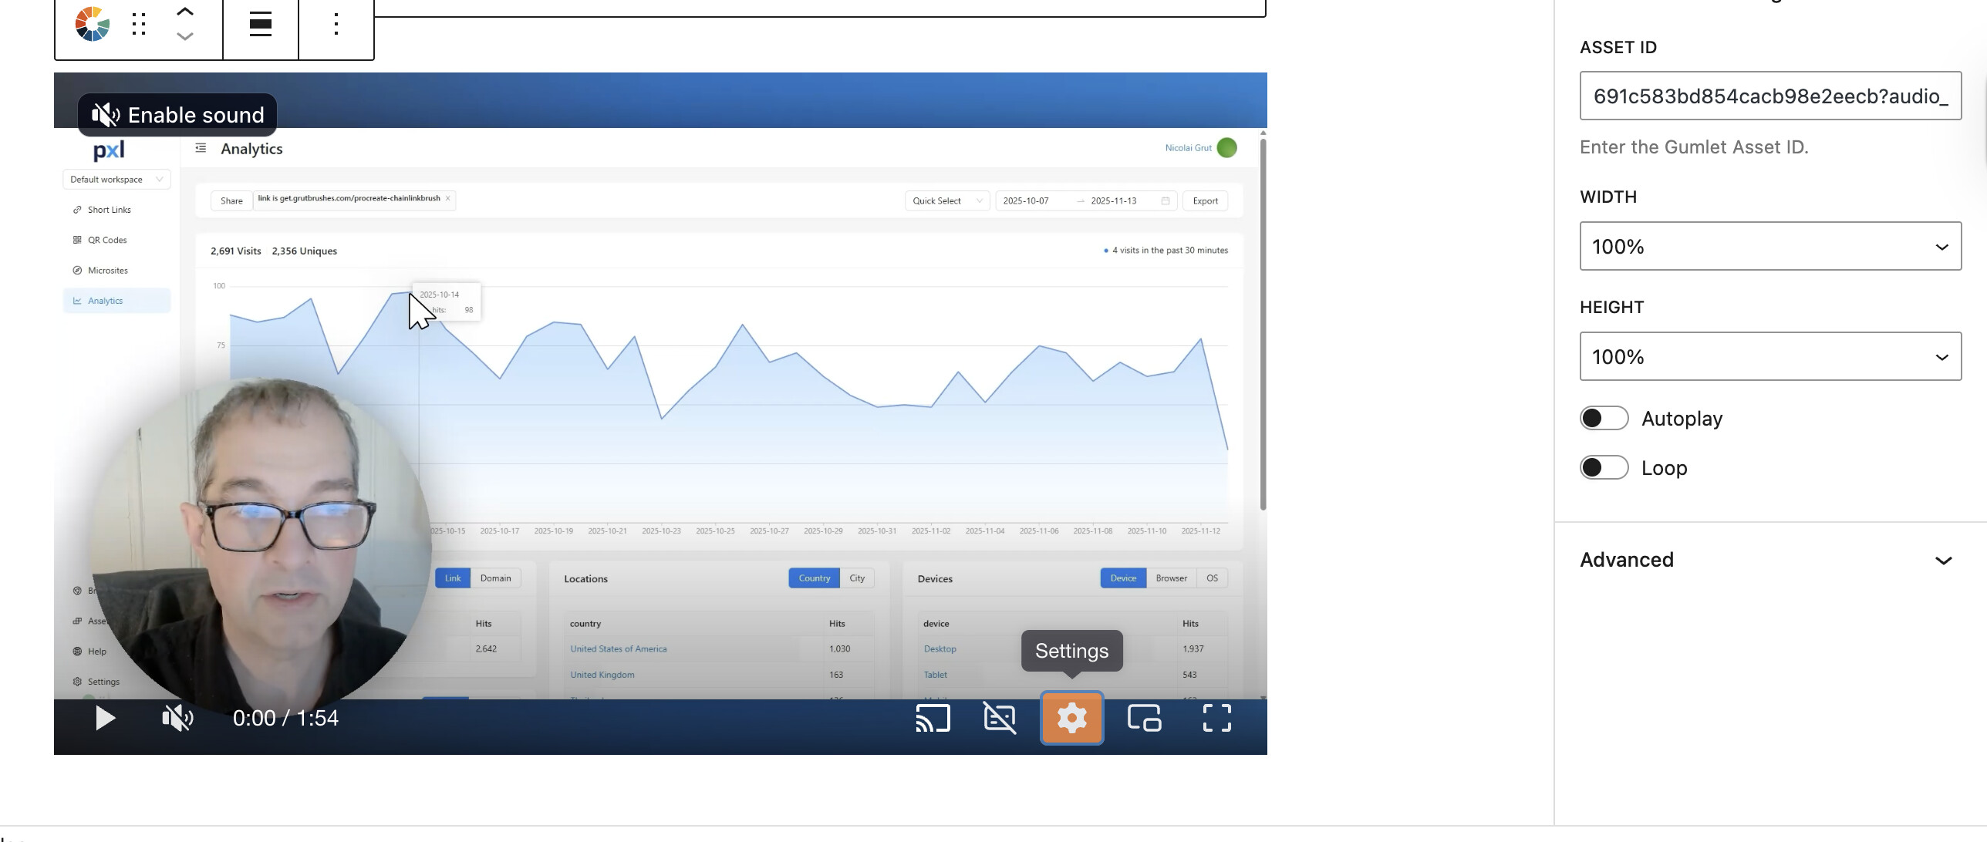The height and width of the screenshot is (842, 1987).
Task: Move block down with chevron arrow
Action: click(x=184, y=36)
